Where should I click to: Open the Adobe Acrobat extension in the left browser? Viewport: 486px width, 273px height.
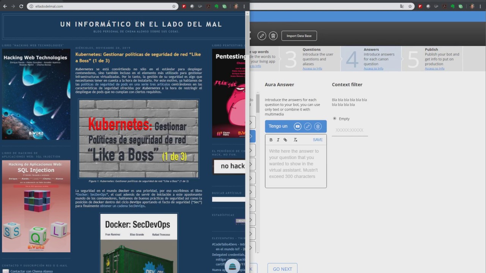pyautogui.click(x=208, y=6)
